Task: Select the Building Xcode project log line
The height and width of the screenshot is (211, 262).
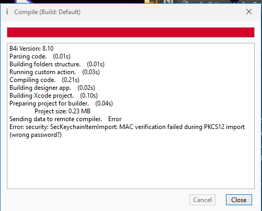Action: coord(53,96)
